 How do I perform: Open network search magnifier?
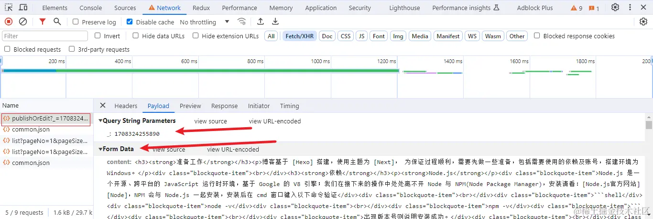click(x=57, y=22)
